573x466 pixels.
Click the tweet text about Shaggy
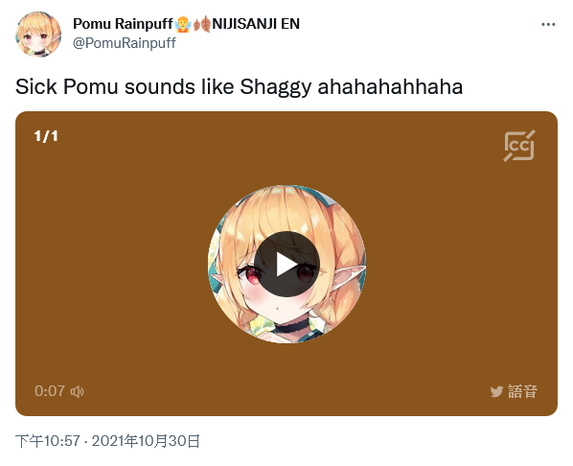pyautogui.click(x=239, y=87)
